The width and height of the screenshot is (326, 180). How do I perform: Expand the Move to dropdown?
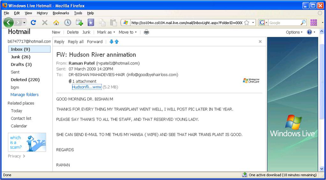click(x=128, y=32)
